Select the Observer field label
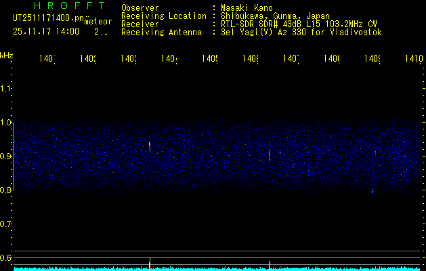This screenshot has width=426, height=271. [x=140, y=8]
